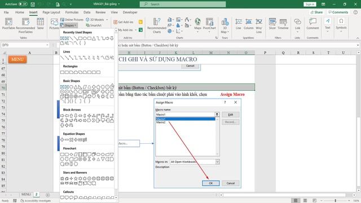
Task: Select column P header
Action: (265, 52)
